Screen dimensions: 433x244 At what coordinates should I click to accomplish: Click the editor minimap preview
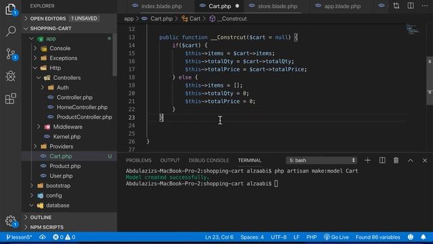point(413,29)
